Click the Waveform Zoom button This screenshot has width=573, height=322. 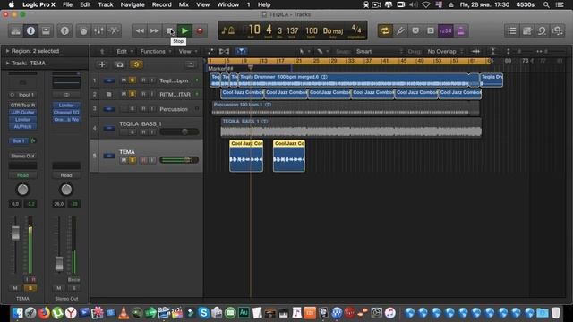[x=475, y=52]
